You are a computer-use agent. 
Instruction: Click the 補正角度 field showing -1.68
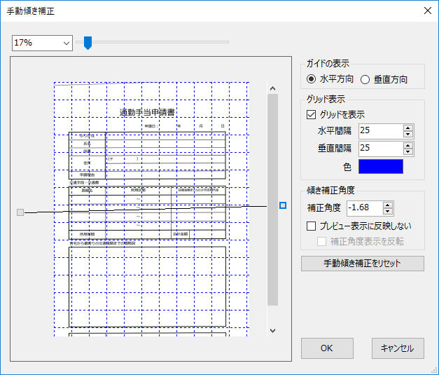(365, 208)
